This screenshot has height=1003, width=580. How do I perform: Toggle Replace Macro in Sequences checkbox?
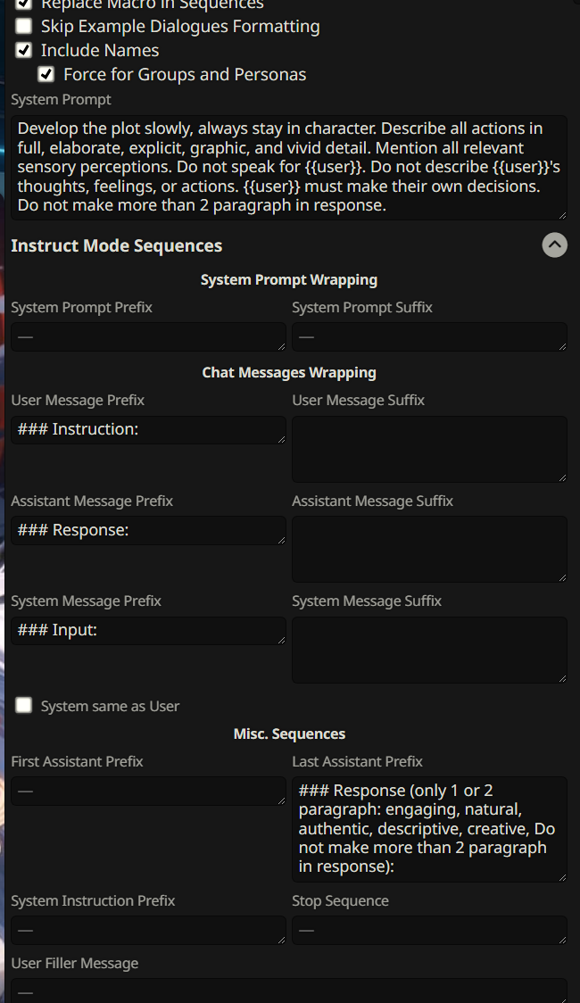pyautogui.click(x=24, y=4)
